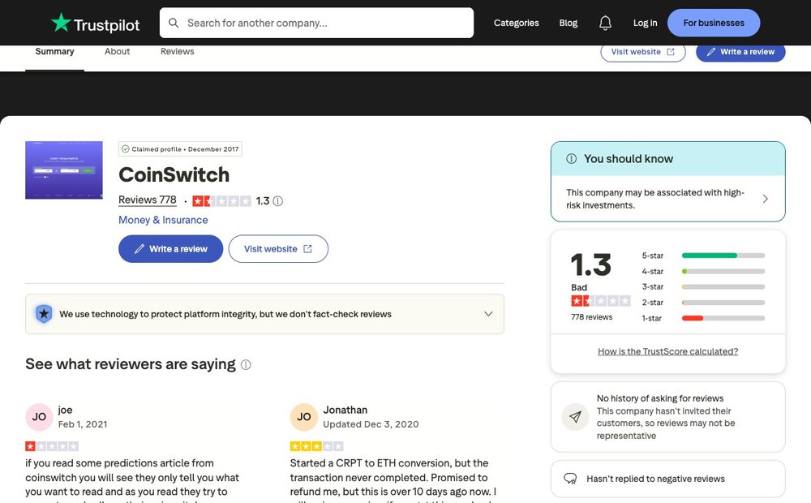
Task: Click joe's one-star rating
Action: [x=52, y=446]
